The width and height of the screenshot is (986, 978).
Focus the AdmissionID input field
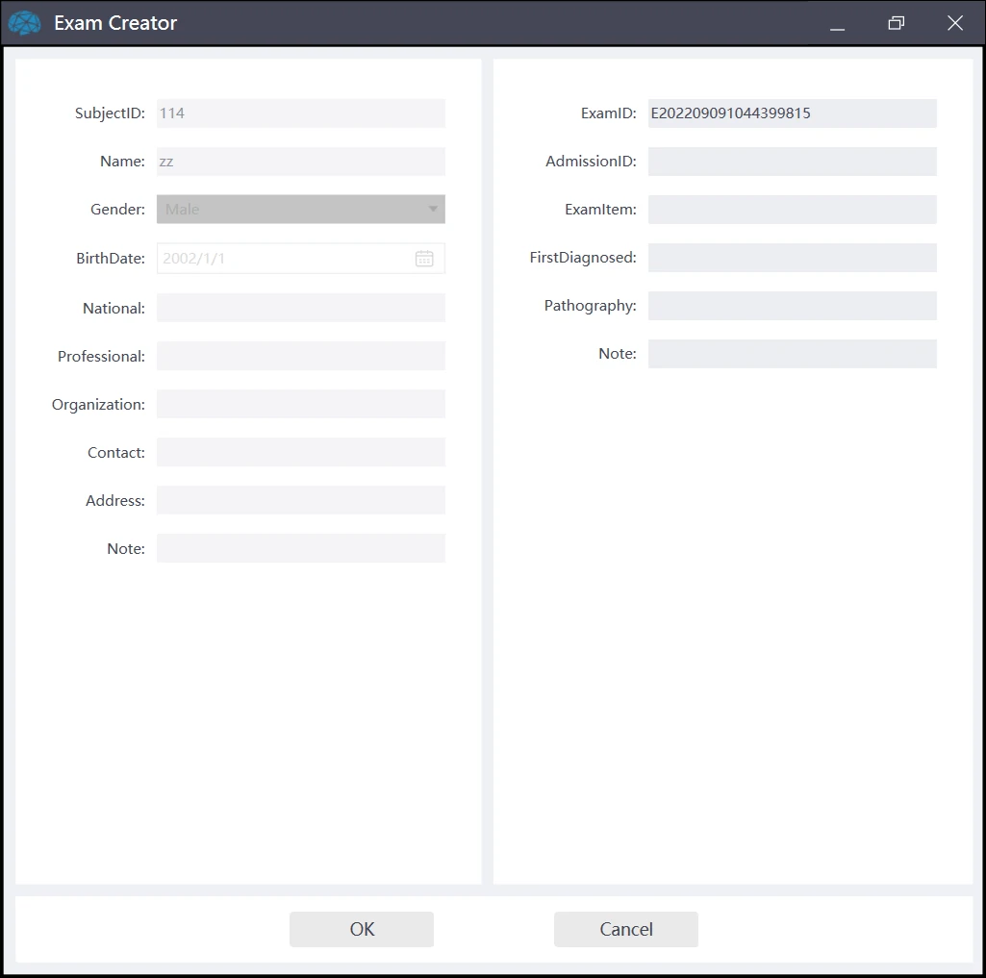pos(792,162)
